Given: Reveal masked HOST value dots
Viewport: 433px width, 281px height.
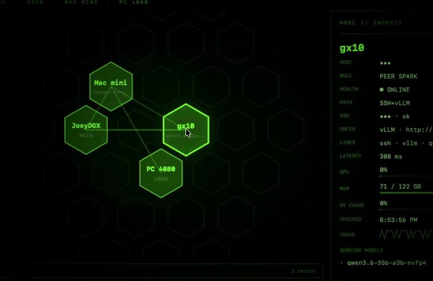Looking at the screenshot, I should click(385, 63).
